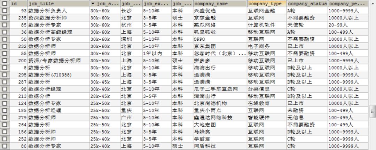Check the row checkbox for id 235

click(5, 18)
